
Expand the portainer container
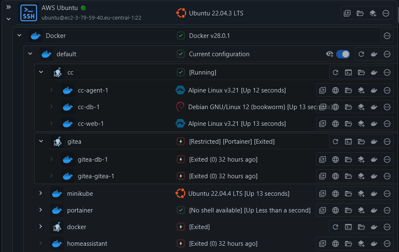(x=41, y=210)
